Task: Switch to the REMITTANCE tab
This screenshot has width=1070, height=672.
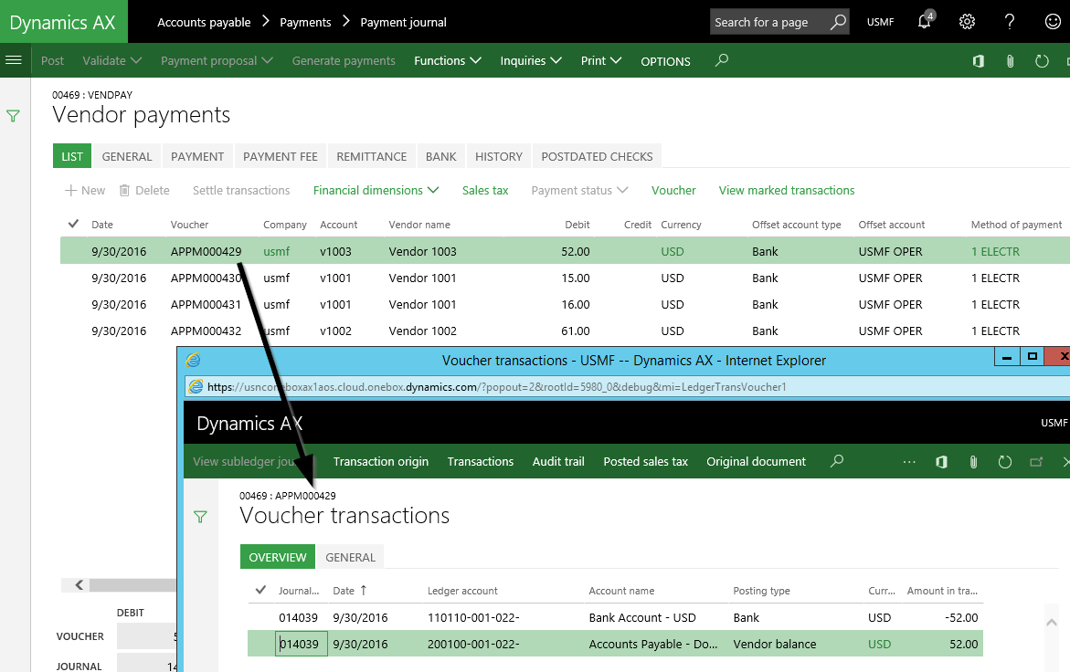Action: [371, 156]
